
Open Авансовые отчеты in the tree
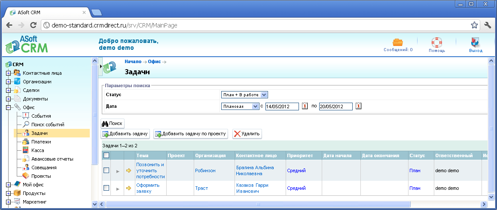click(x=52, y=159)
